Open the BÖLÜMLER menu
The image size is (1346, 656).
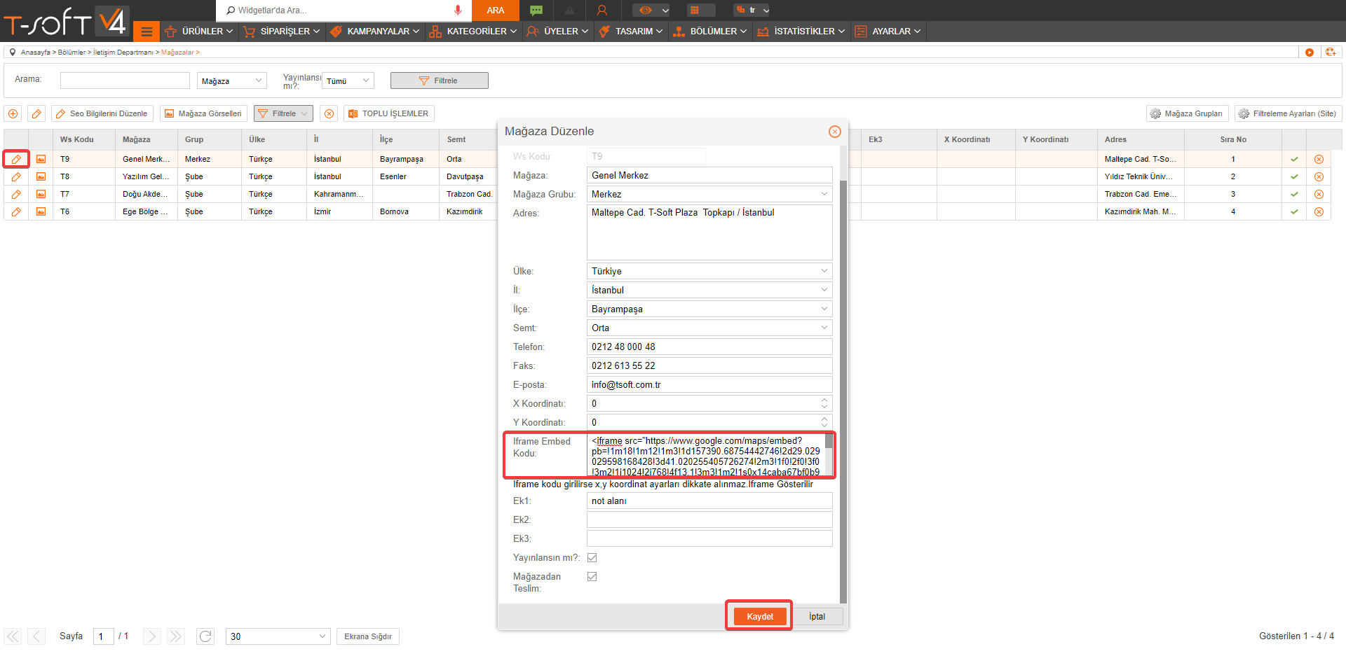pyautogui.click(x=710, y=32)
